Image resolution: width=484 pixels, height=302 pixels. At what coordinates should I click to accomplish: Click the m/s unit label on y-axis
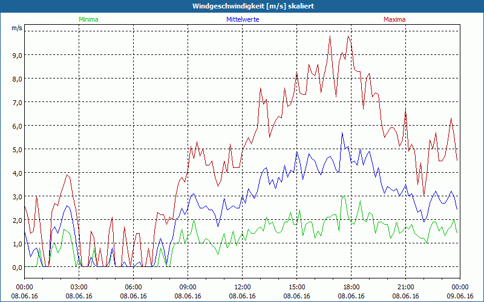pyautogui.click(x=17, y=28)
